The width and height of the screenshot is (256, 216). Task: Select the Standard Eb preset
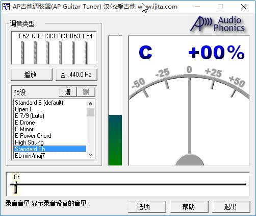coord(50,149)
